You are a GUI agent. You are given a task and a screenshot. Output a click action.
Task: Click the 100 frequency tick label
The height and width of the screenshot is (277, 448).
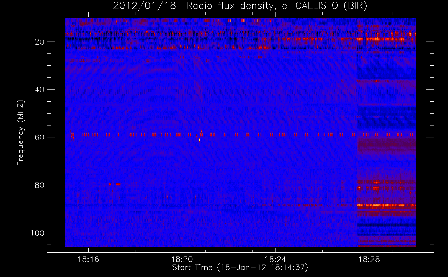(37, 233)
